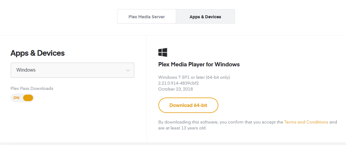Viewport: 346px width, 145px height.
Task: Click the ON label in the switch
Action: [x=16, y=98]
